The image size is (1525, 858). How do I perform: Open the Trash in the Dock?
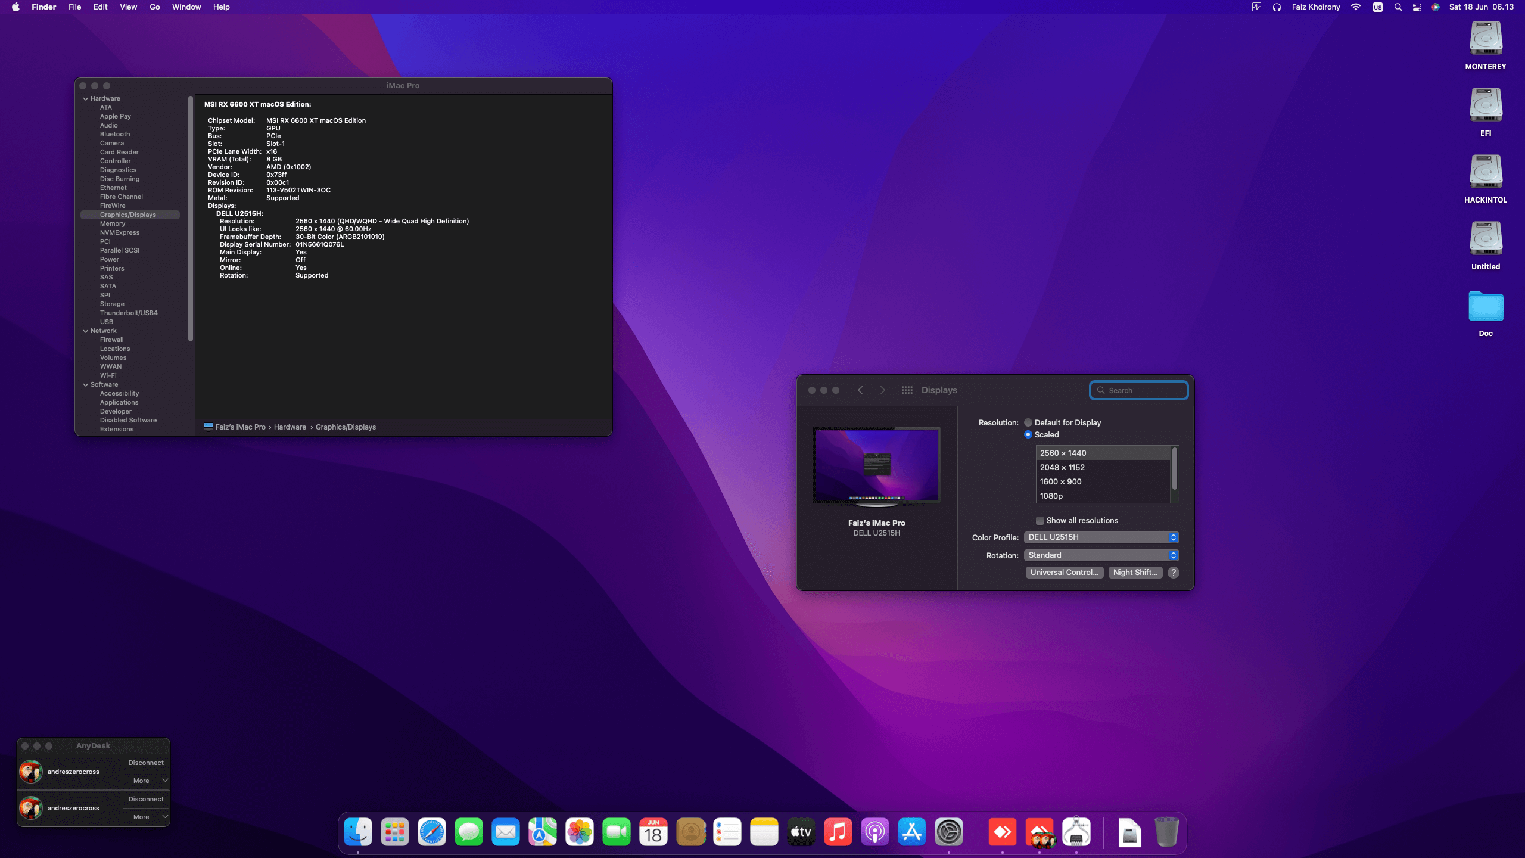click(1167, 832)
